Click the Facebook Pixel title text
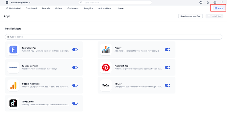Image resolution: width=227 pixels, height=121 pixels. click(30, 66)
